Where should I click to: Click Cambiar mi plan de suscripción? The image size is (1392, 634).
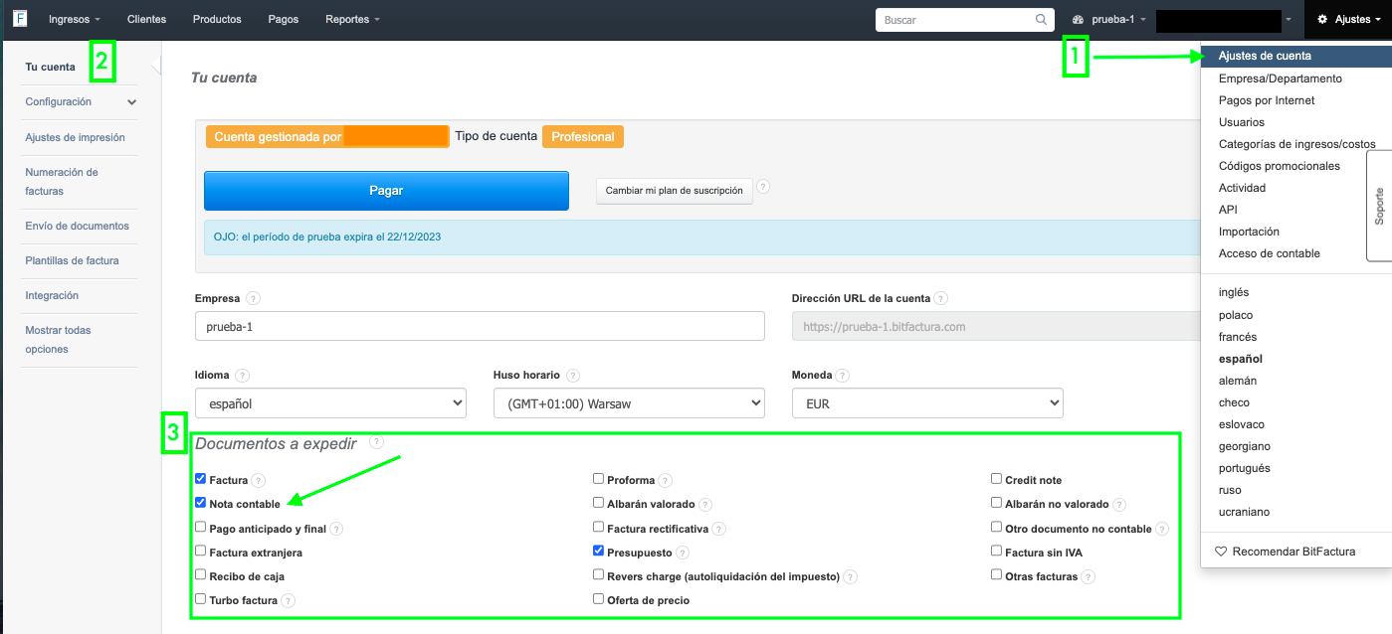coord(674,191)
